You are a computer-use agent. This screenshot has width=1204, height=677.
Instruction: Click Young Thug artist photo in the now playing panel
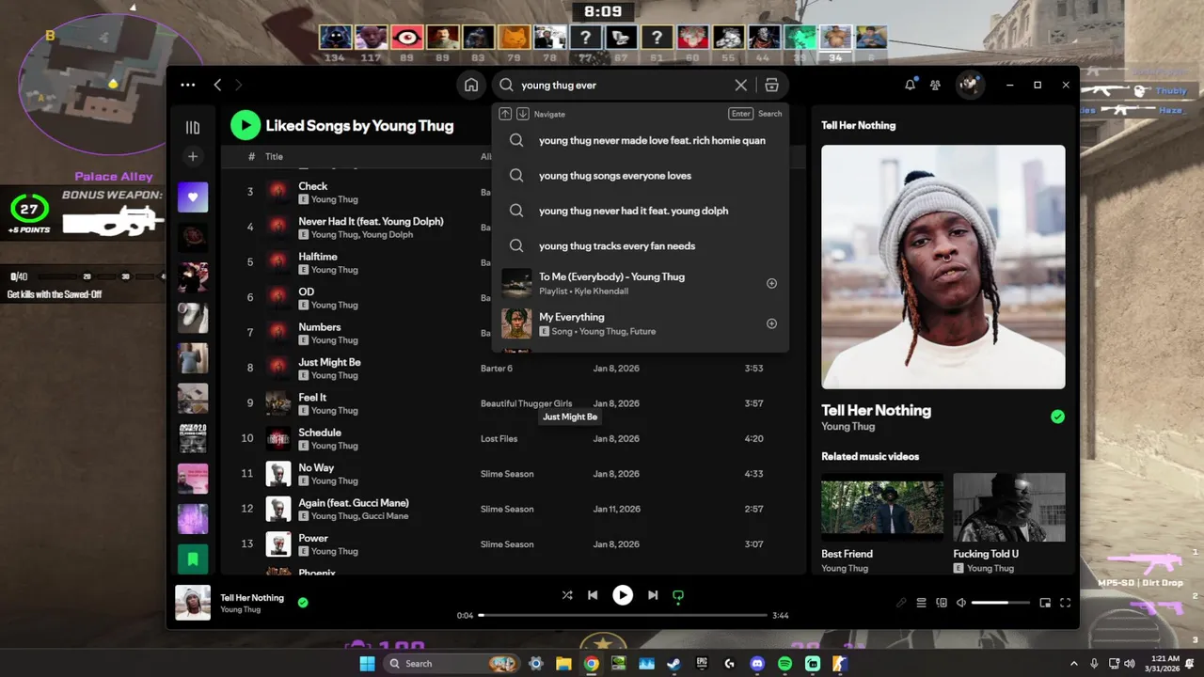click(943, 266)
